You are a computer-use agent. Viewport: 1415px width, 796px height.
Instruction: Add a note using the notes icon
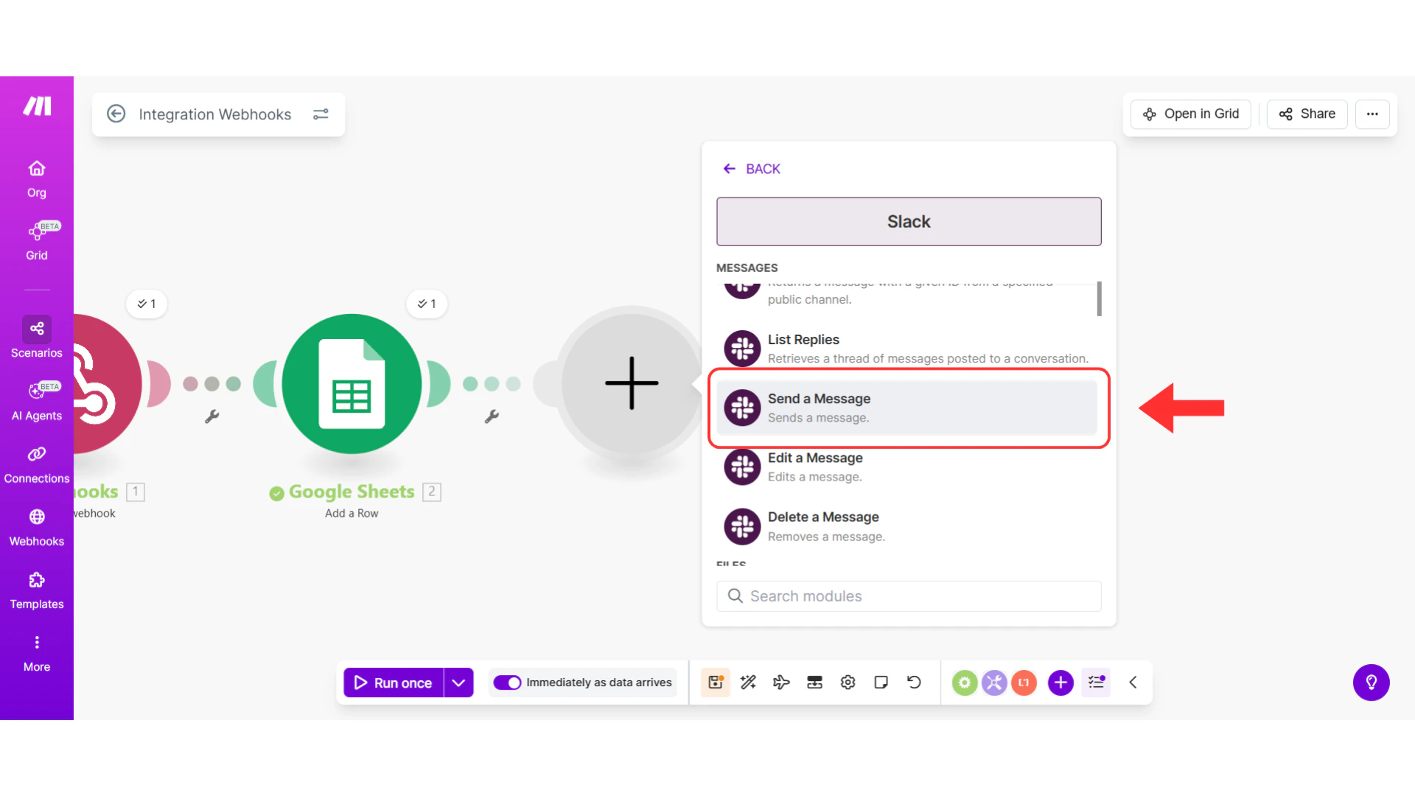pos(881,682)
